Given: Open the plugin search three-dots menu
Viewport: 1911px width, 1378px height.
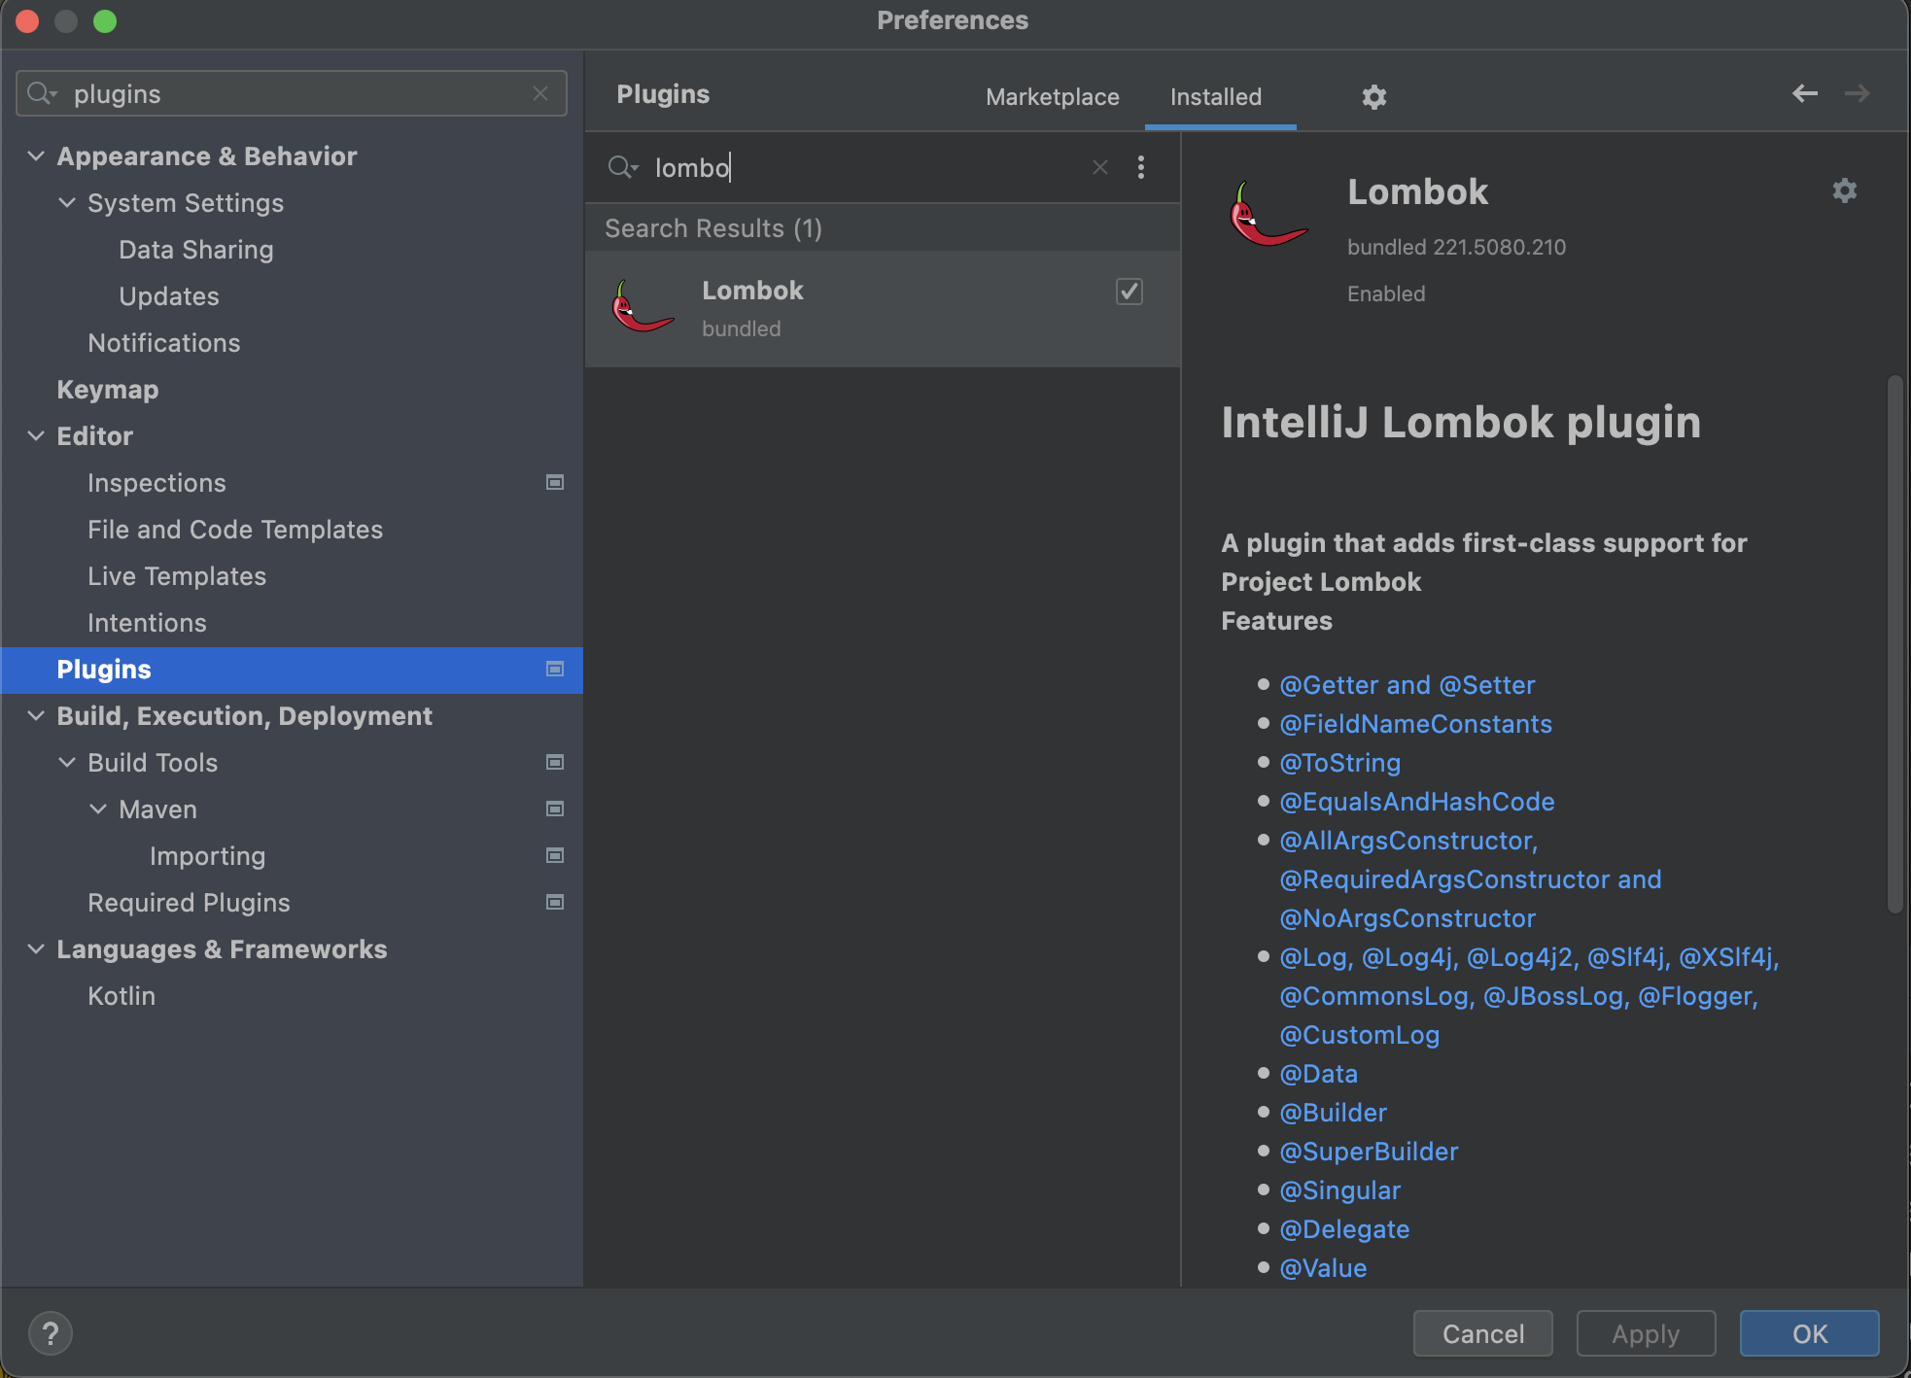Looking at the screenshot, I should [x=1141, y=167].
